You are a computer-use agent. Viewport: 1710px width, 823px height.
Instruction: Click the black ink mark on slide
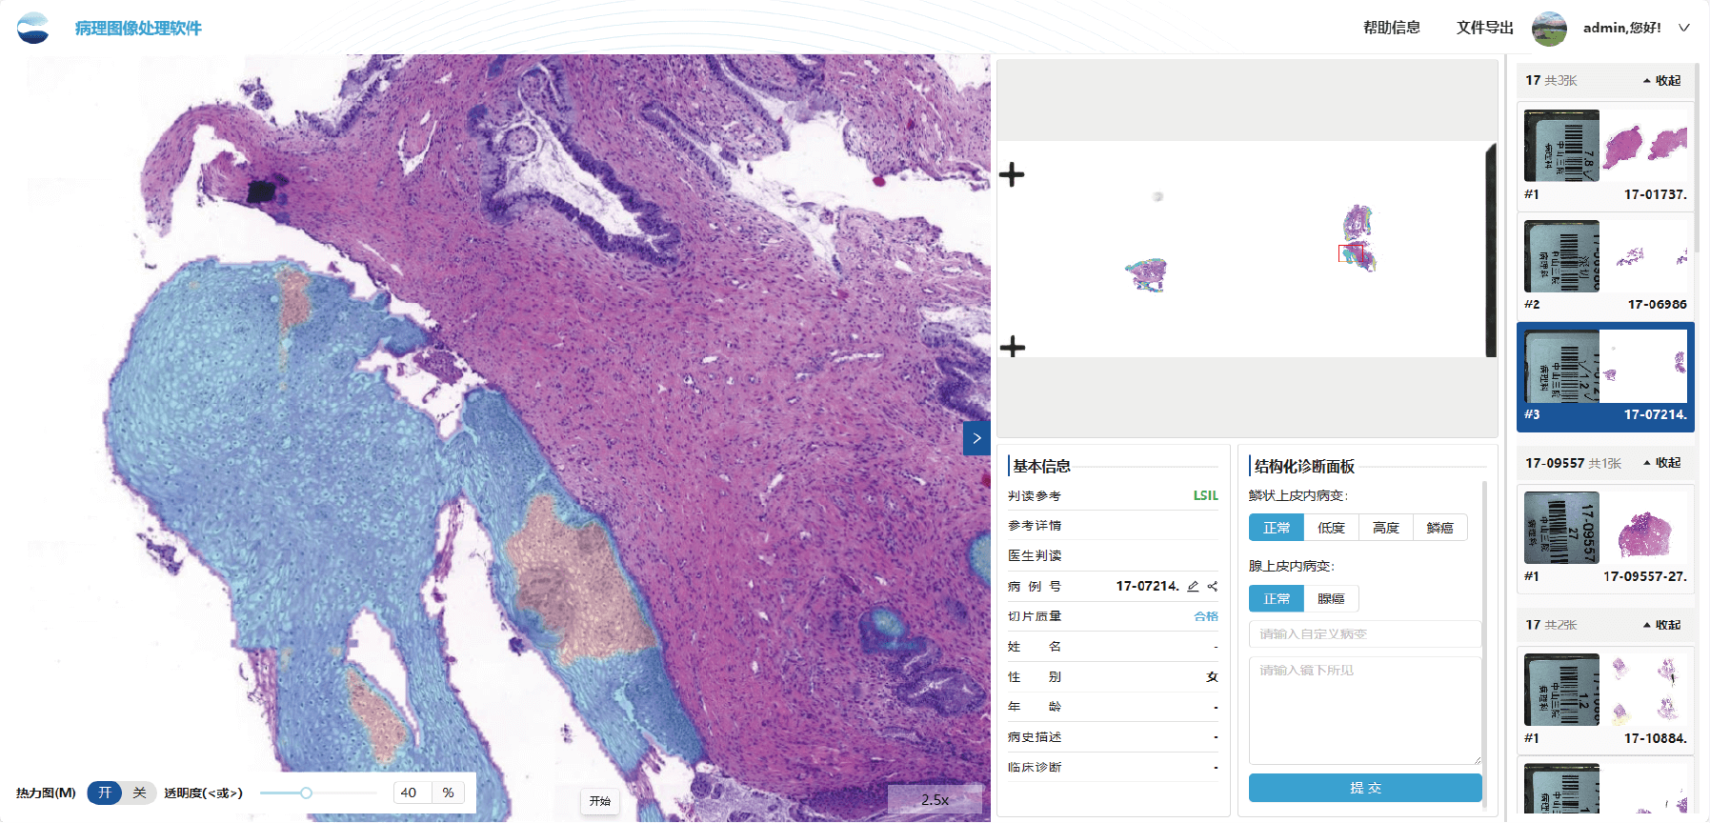point(263,190)
